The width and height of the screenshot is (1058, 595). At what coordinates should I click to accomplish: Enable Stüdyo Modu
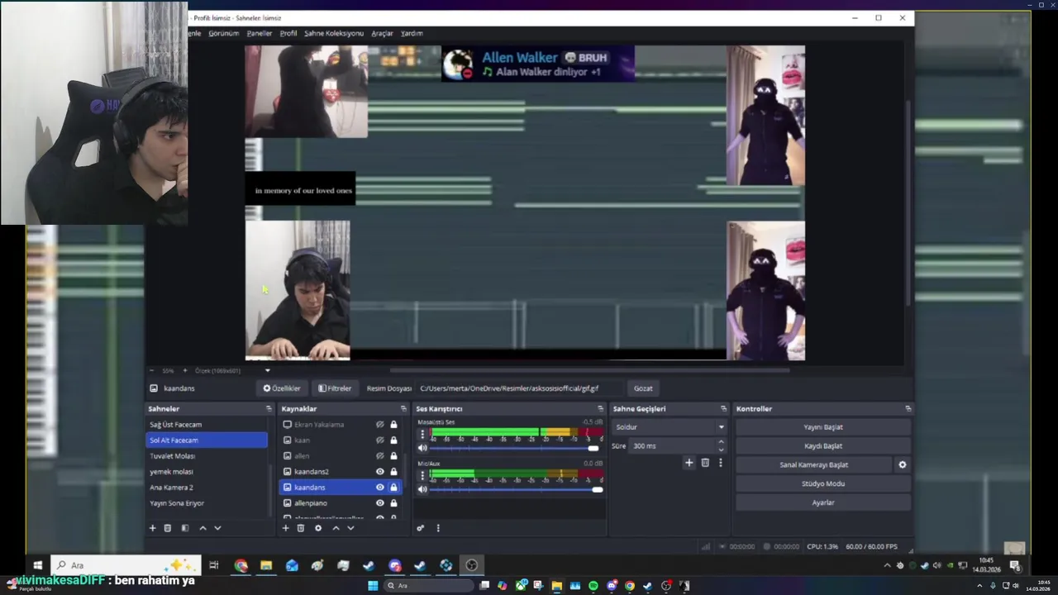[x=823, y=483]
